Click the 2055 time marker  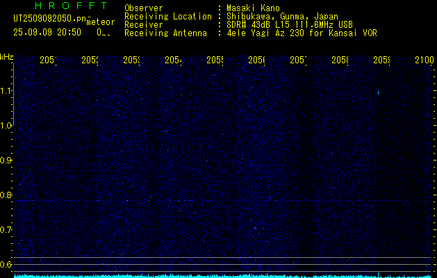tap(215, 60)
